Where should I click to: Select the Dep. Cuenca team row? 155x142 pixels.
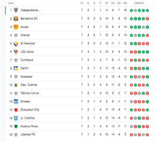79,85
